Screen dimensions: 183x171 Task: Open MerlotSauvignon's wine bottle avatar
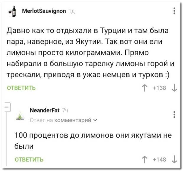click(x=12, y=11)
